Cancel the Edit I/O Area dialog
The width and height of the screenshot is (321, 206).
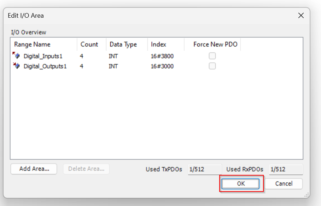tap(284, 183)
